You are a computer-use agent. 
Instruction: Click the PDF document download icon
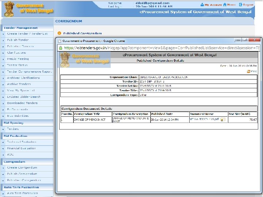point(222,120)
